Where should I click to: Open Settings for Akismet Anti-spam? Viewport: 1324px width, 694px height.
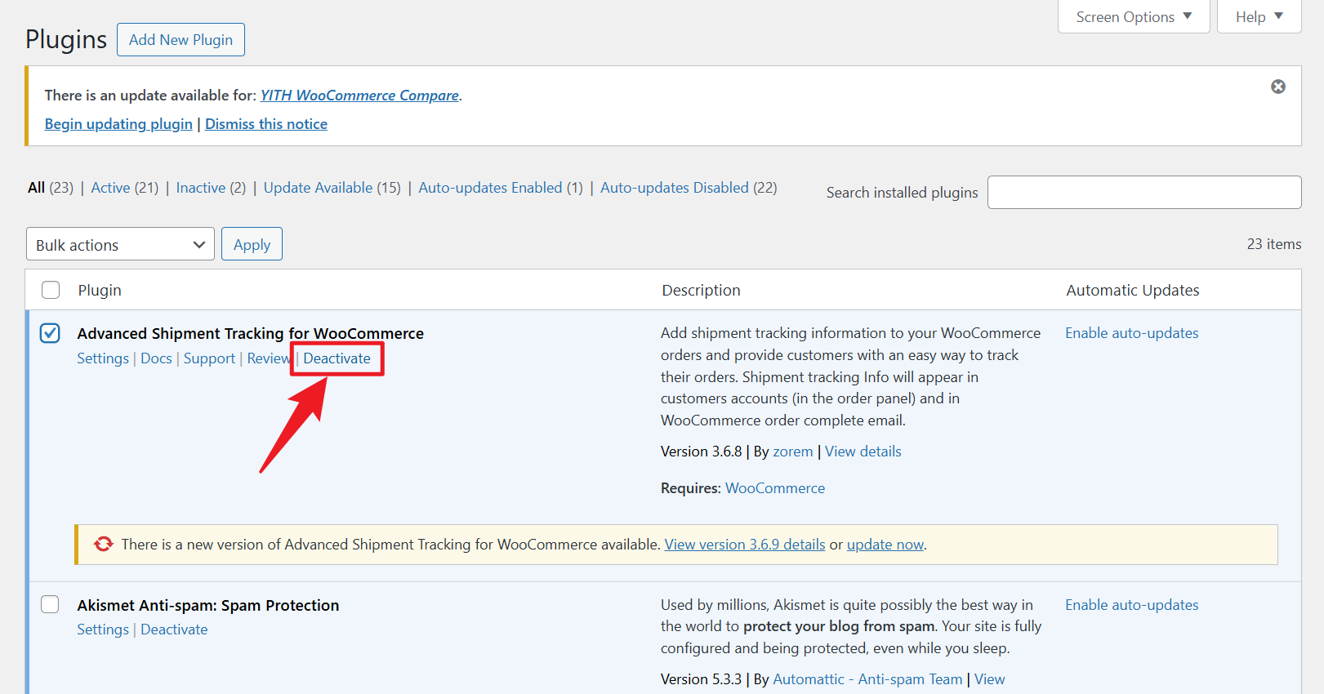(103, 629)
